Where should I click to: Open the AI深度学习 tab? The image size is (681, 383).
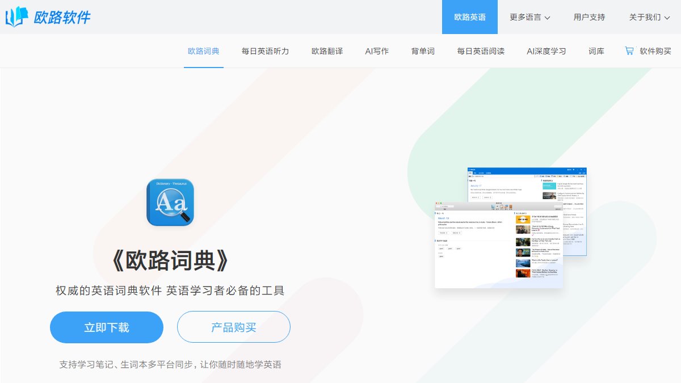click(x=547, y=51)
